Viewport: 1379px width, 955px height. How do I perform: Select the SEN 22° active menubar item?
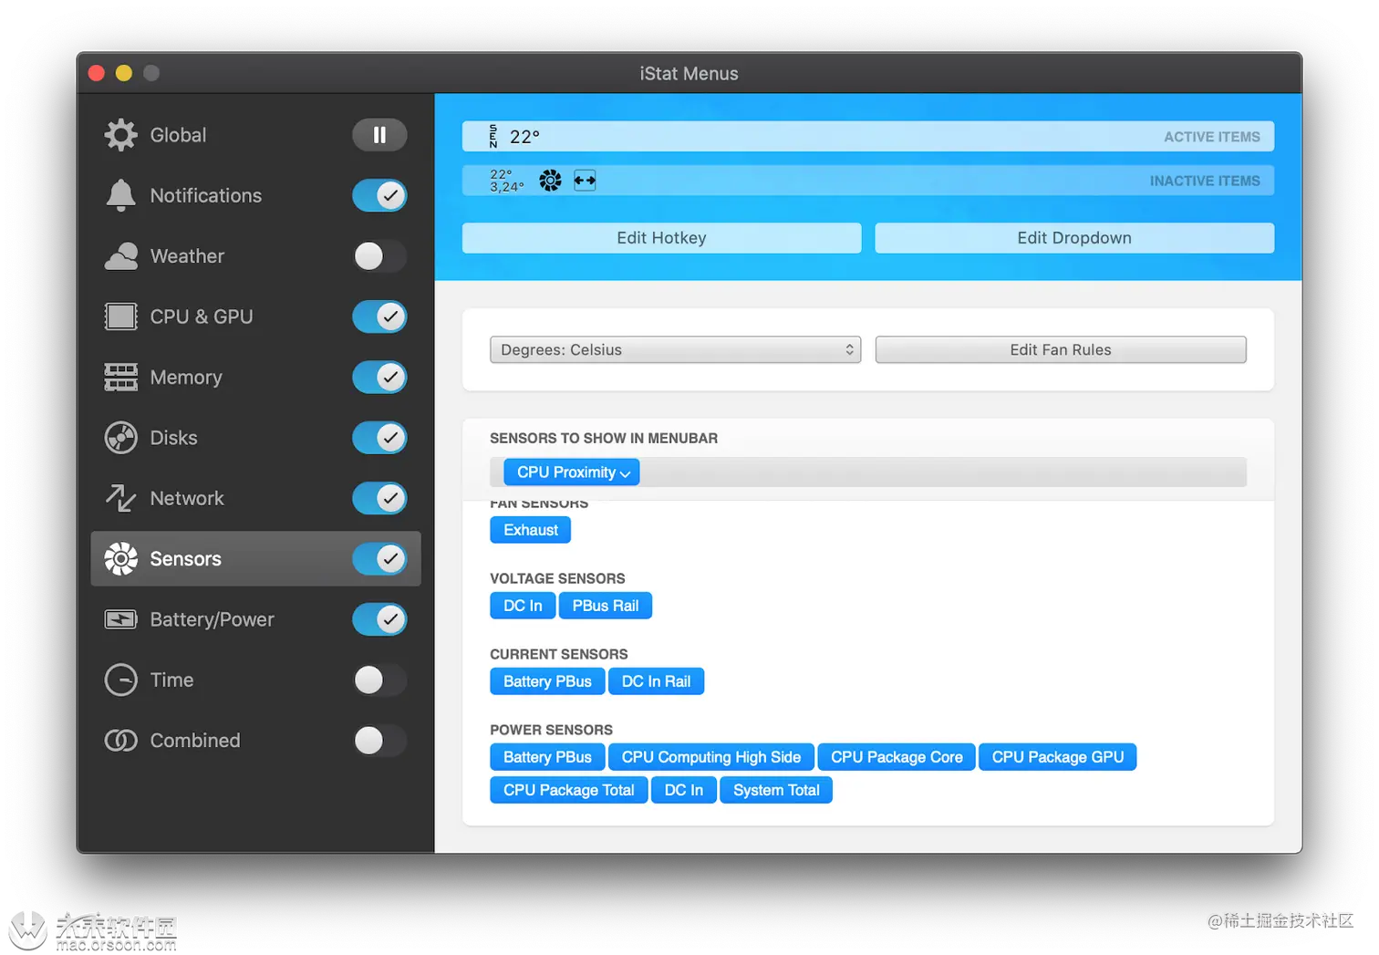514,137
